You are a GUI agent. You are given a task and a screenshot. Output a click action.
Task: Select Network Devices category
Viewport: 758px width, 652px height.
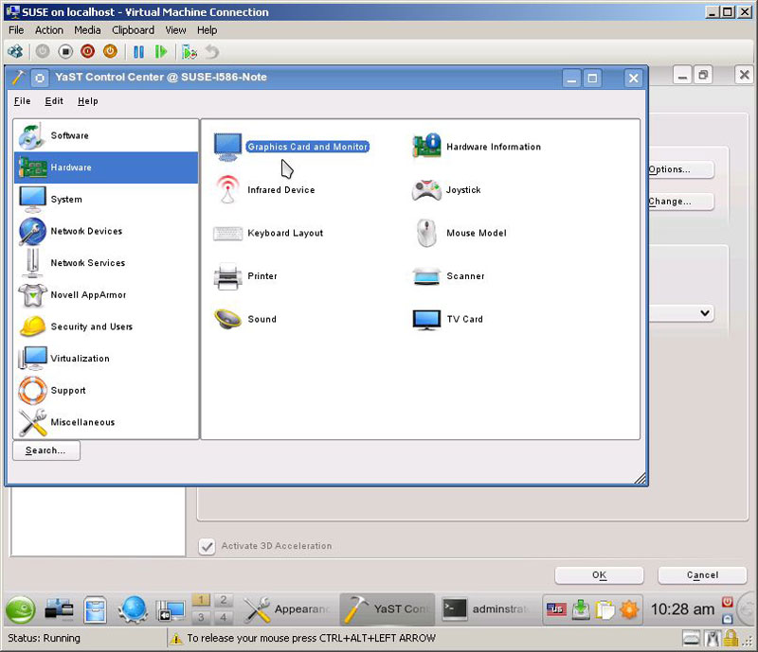coord(106,231)
